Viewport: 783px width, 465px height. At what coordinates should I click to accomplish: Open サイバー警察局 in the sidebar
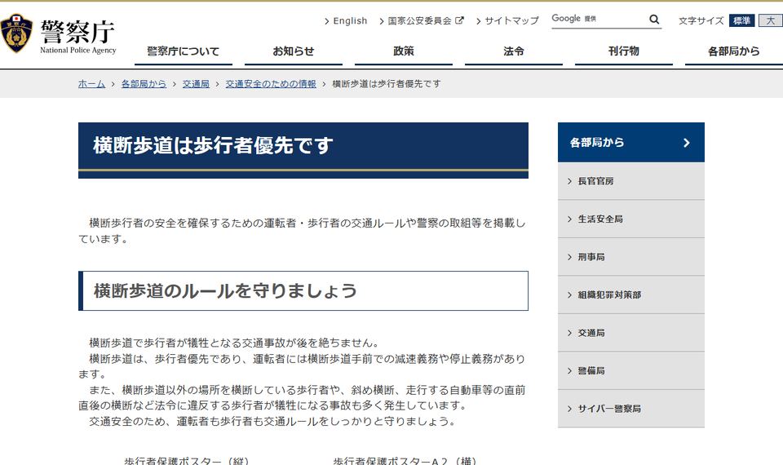pyautogui.click(x=631, y=409)
